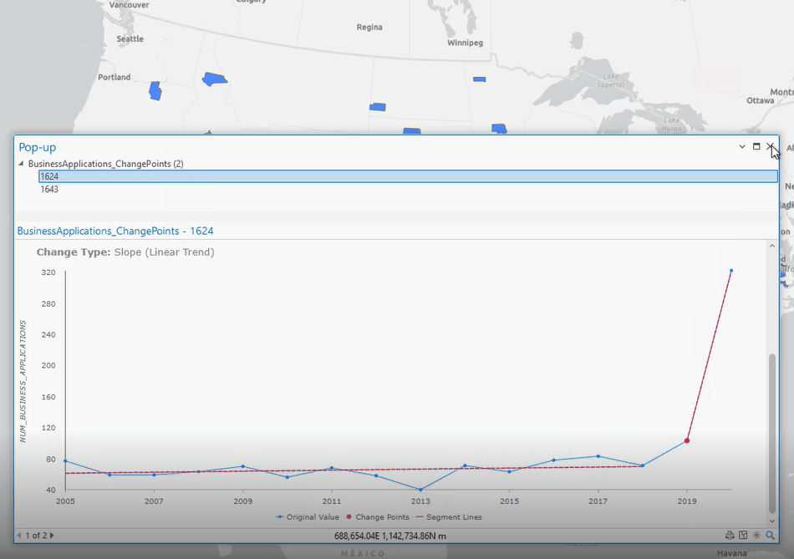The height and width of the screenshot is (559, 794).
Task: Open the Pop-up pane options dropdown chevron
Action: (x=742, y=146)
